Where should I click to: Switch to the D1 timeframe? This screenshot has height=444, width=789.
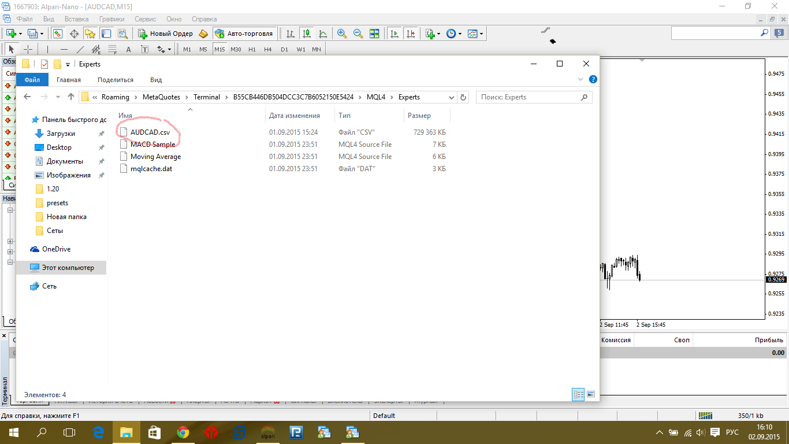click(284, 49)
